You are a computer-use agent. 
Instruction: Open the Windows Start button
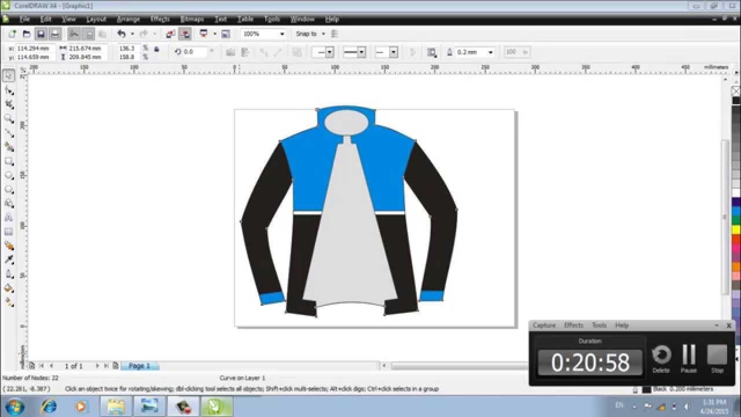pyautogui.click(x=14, y=406)
